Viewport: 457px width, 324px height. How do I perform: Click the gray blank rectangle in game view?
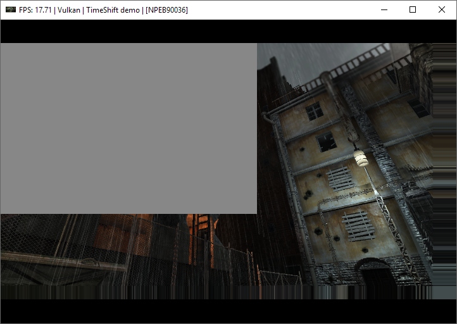pos(128,128)
